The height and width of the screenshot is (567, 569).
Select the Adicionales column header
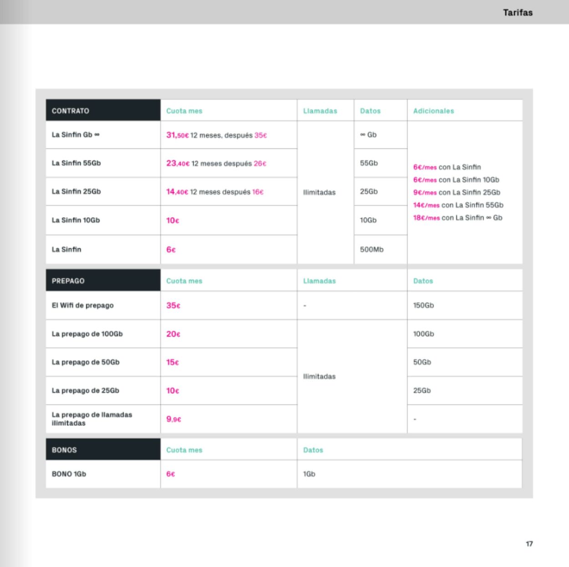[433, 110]
